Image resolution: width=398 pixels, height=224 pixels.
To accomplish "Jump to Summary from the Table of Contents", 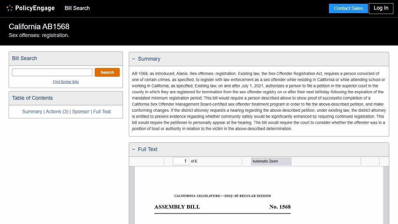I will point(32,111).
